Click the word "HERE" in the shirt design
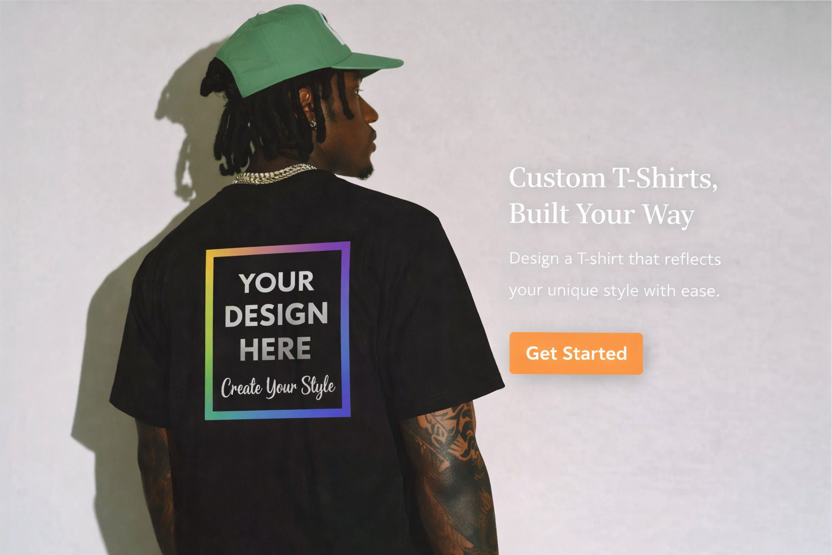The height and width of the screenshot is (555, 832). click(x=275, y=349)
